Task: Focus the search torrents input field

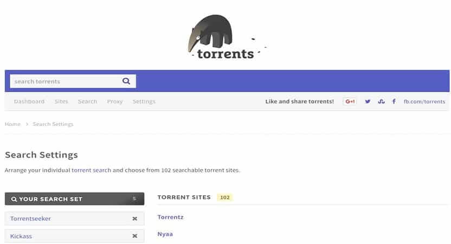Action: 73,81
